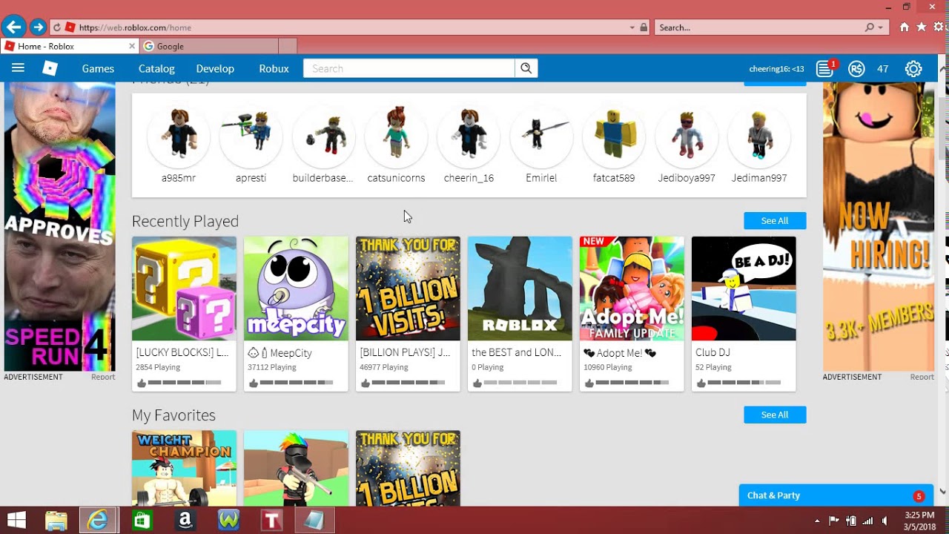Viewport: 949px width, 534px height.
Task: Click the thumbs-up icon under MeepCity
Action: [254, 383]
